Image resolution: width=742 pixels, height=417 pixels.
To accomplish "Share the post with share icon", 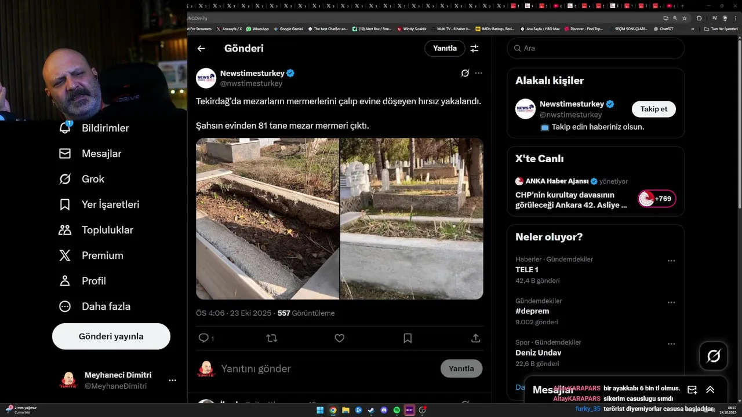I will pyautogui.click(x=475, y=338).
